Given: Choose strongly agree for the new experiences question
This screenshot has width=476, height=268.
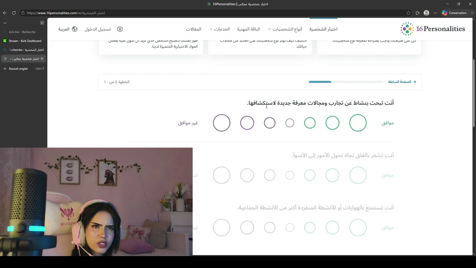Looking at the screenshot, I should 358,123.
